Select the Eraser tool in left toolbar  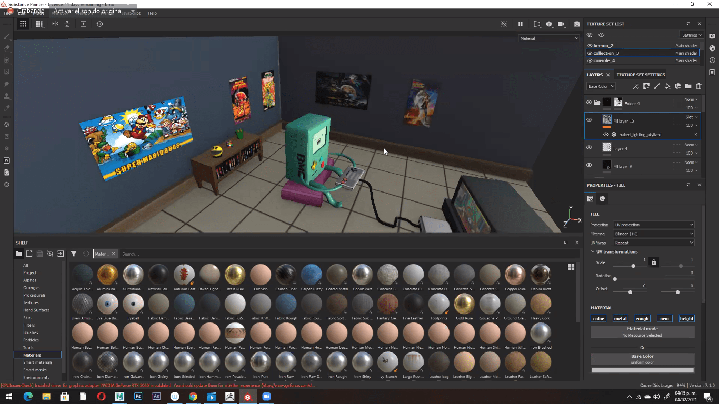click(7, 48)
